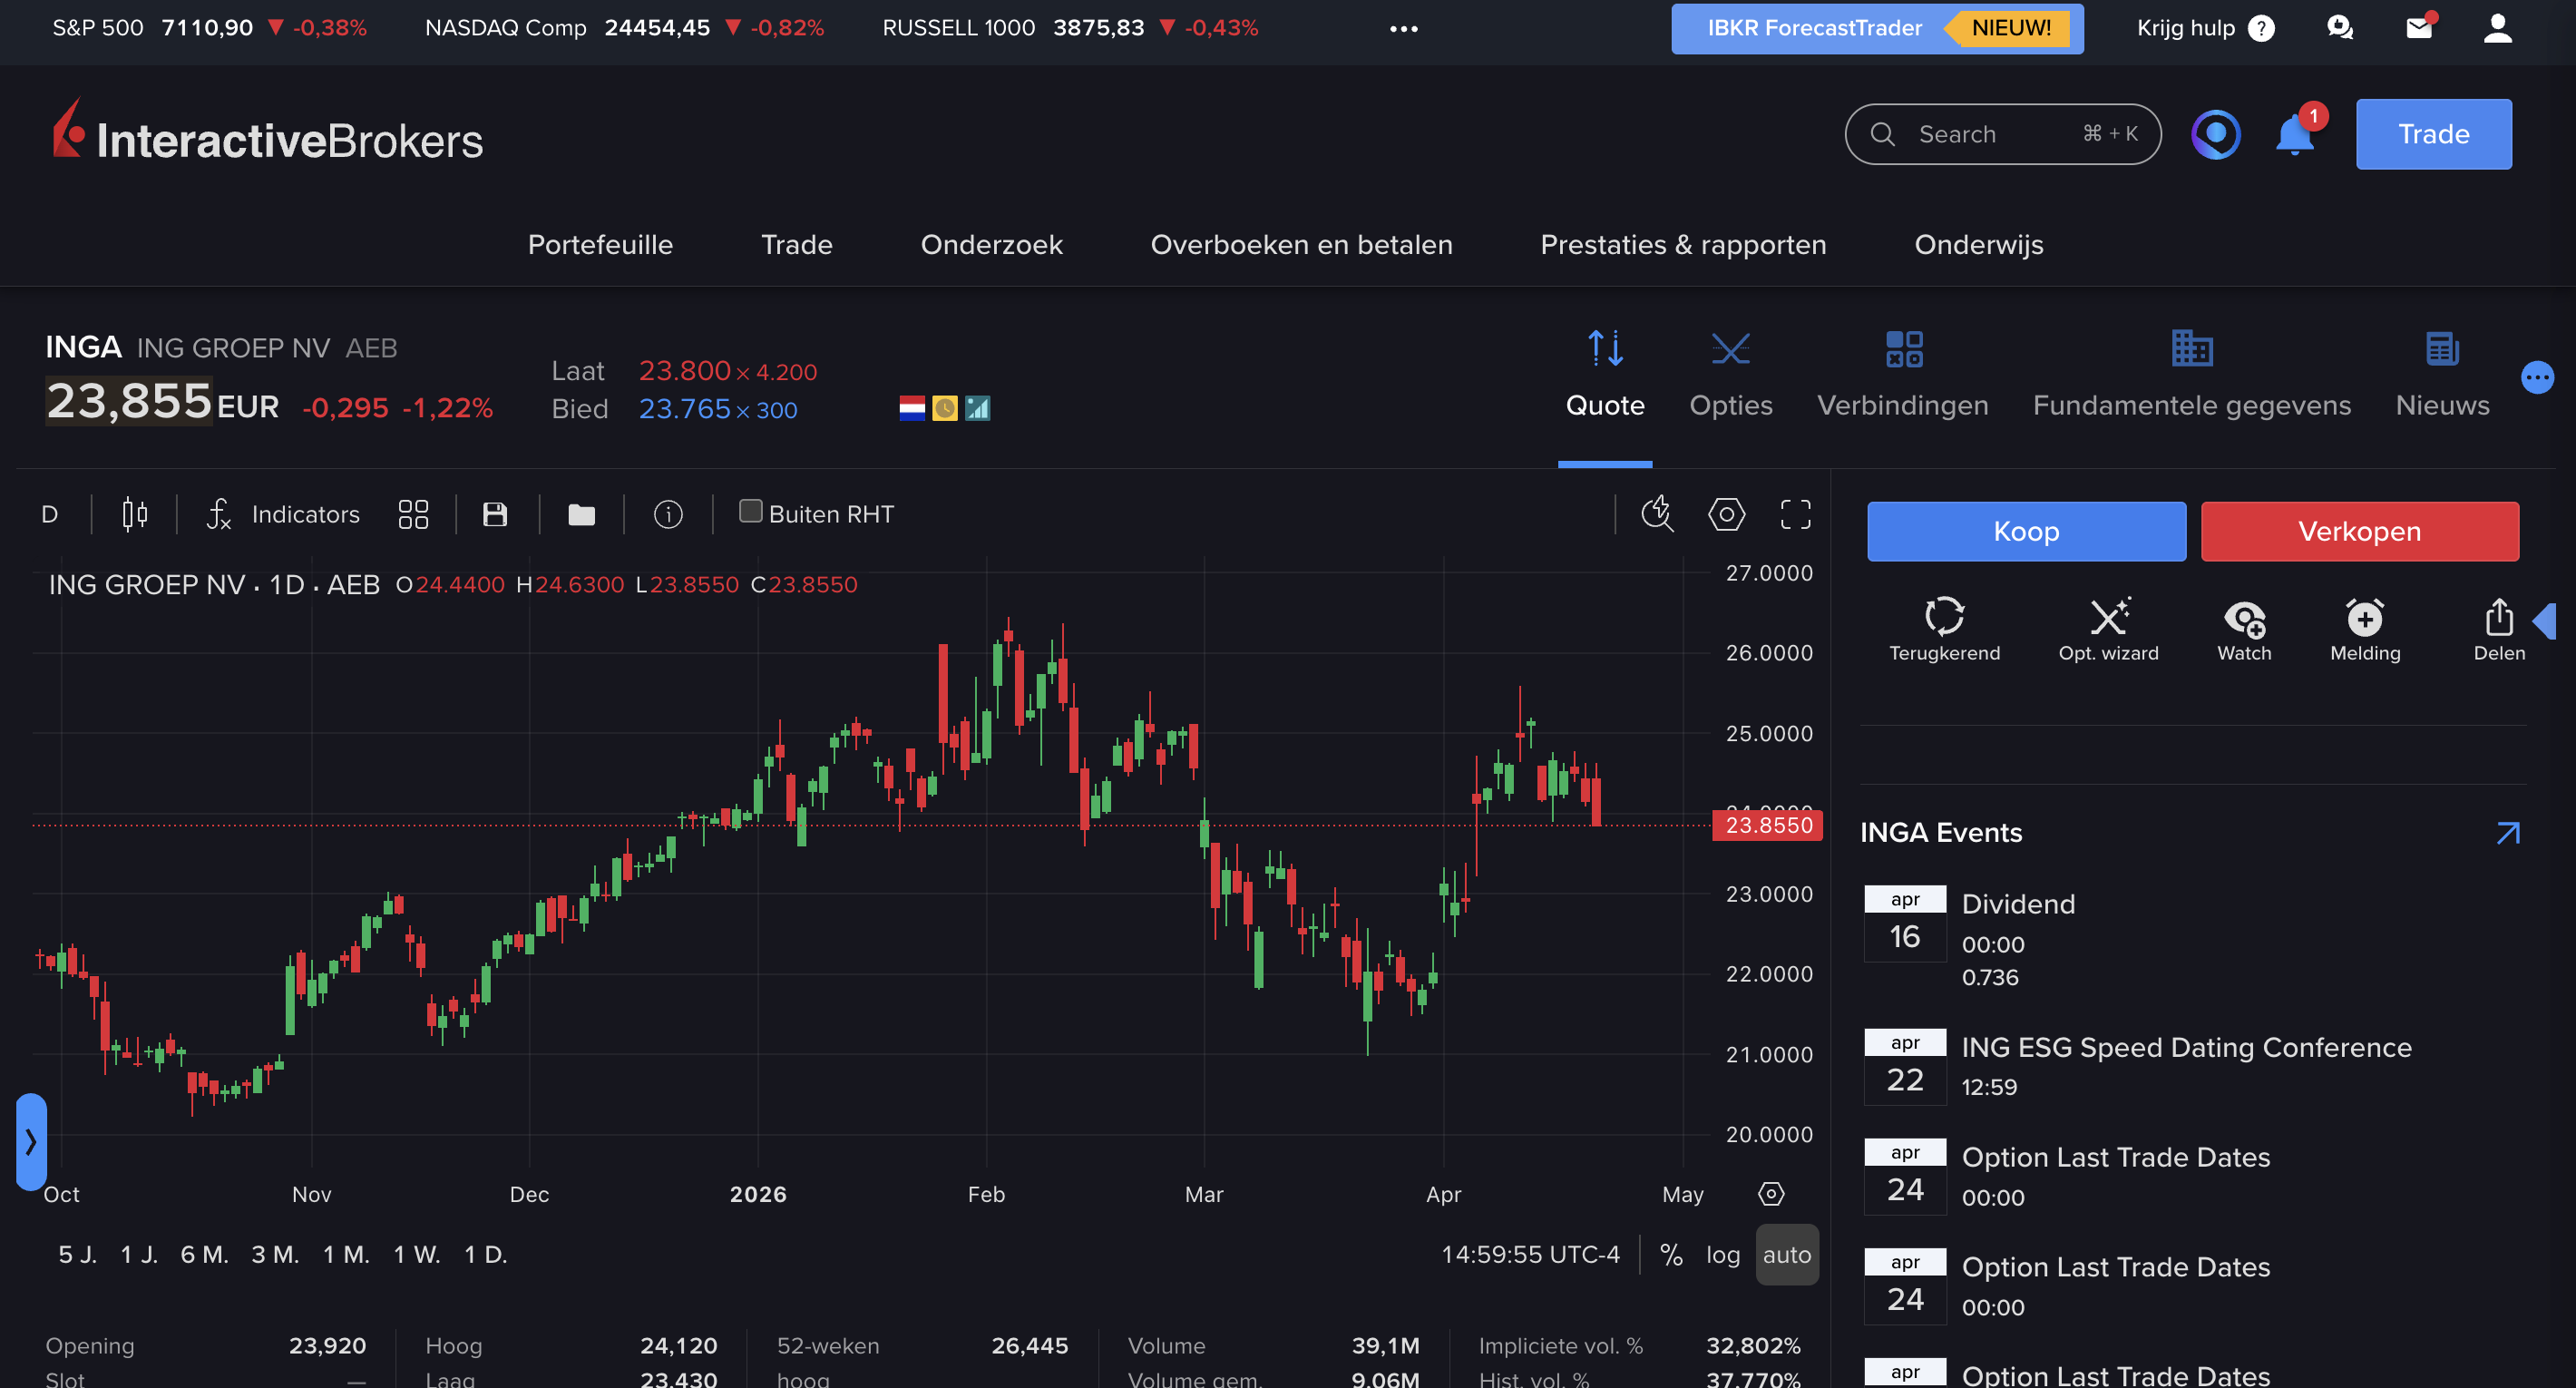Set chart range to 1 J.
This screenshot has height=1388, width=2576.
pos(139,1255)
